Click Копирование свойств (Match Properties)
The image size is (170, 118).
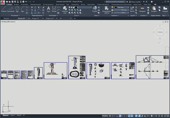(x=107, y=10)
